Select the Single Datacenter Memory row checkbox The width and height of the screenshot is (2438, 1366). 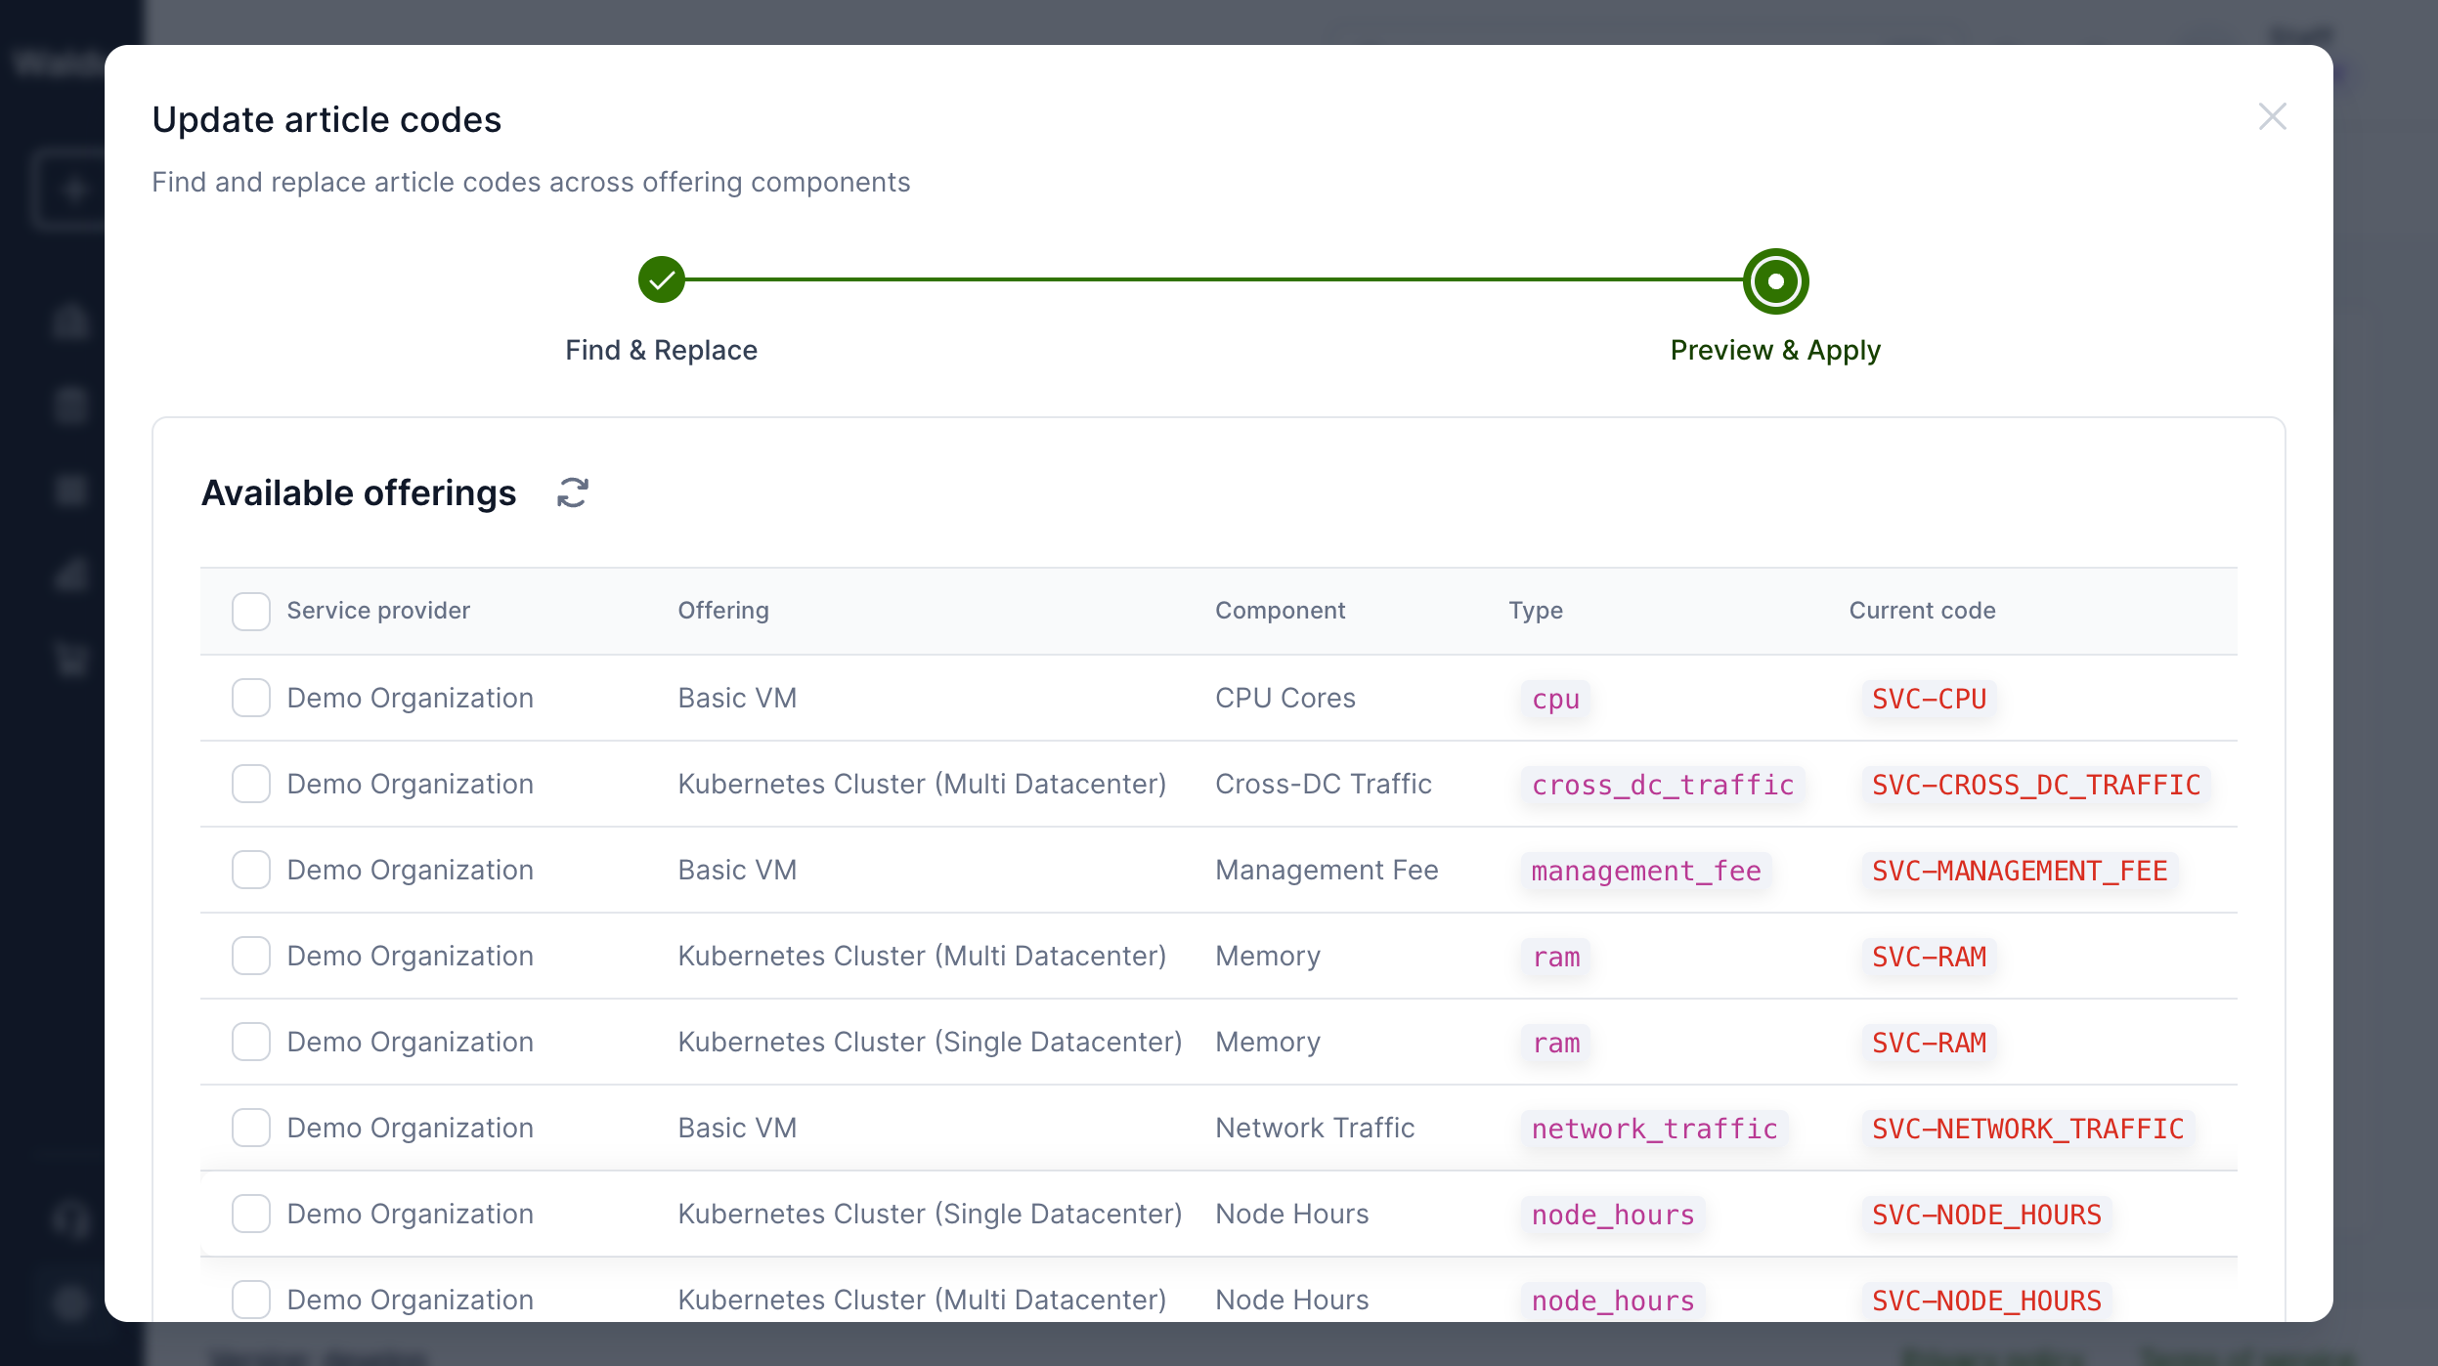click(251, 1043)
